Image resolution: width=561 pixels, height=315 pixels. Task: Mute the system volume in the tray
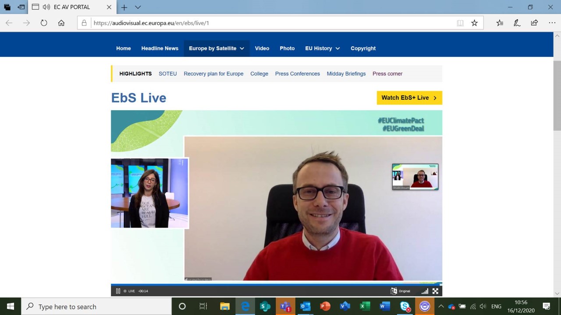483,306
